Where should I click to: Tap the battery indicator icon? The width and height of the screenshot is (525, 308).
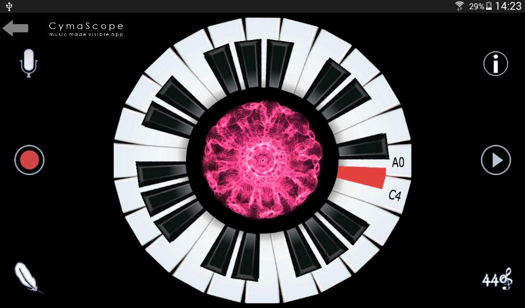[489, 6]
